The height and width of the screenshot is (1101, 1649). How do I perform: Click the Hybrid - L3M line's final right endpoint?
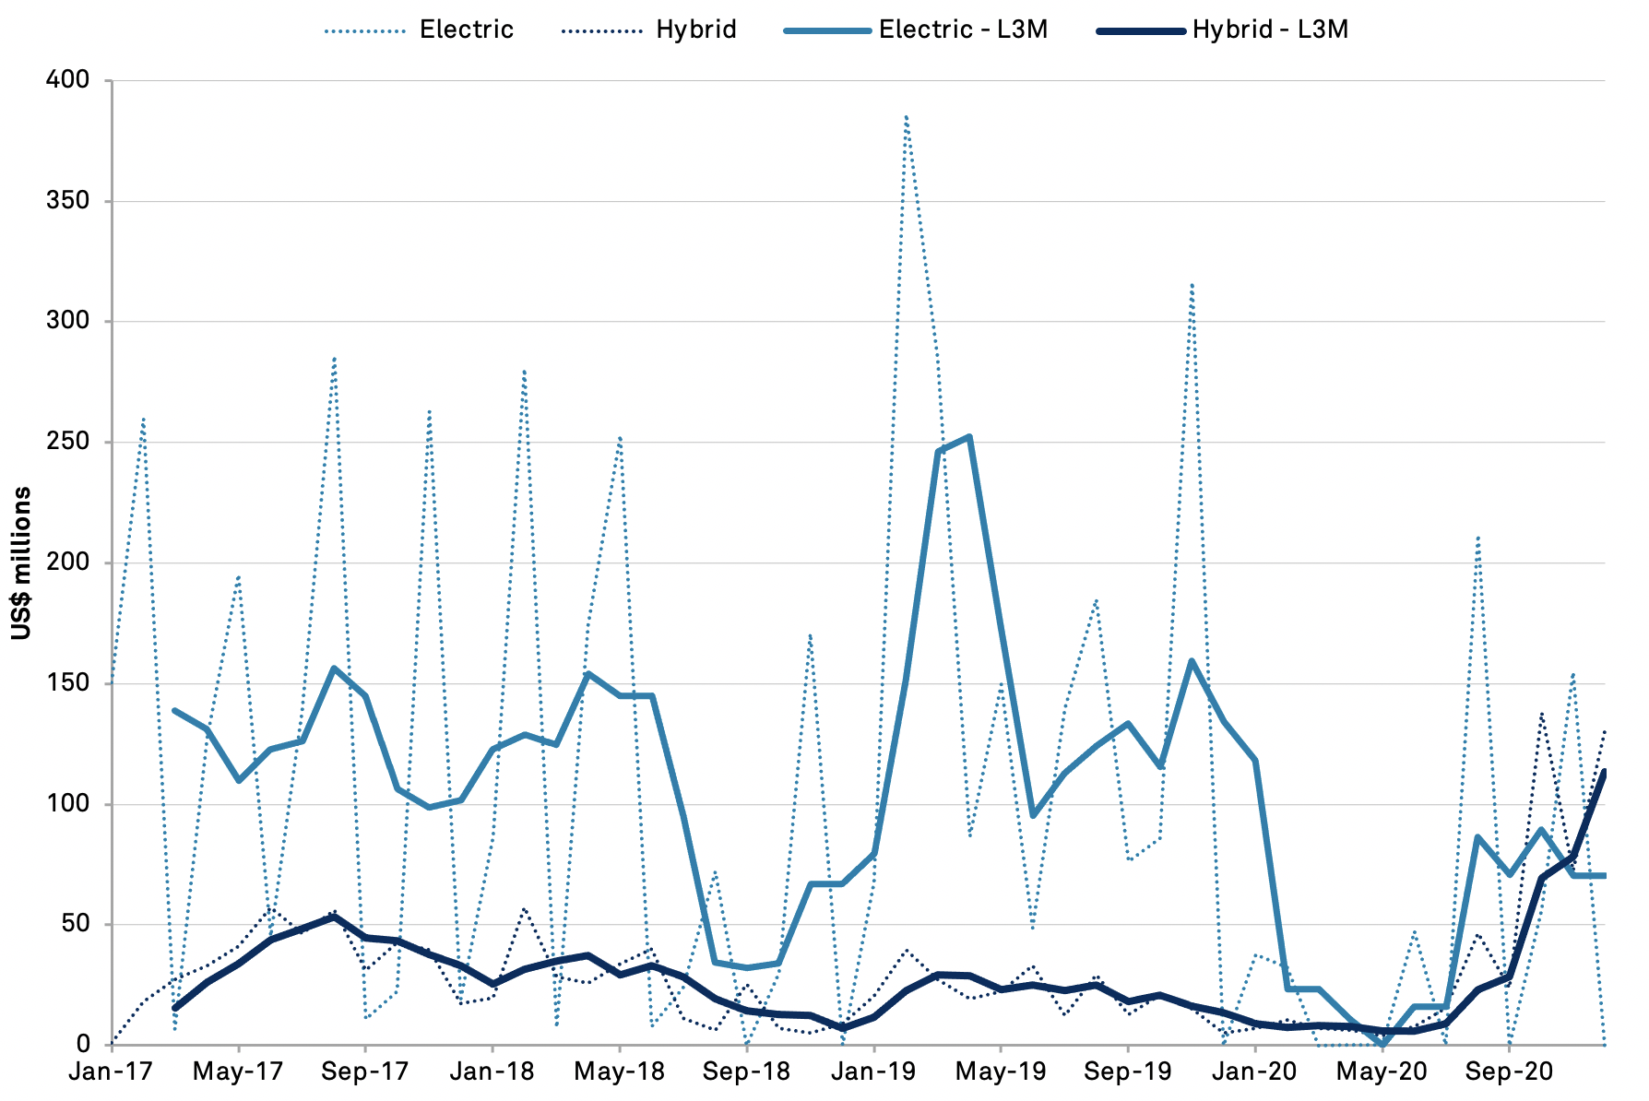tap(1604, 773)
